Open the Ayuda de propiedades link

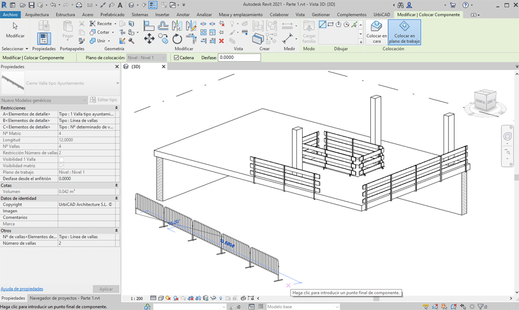click(x=22, y=289)
